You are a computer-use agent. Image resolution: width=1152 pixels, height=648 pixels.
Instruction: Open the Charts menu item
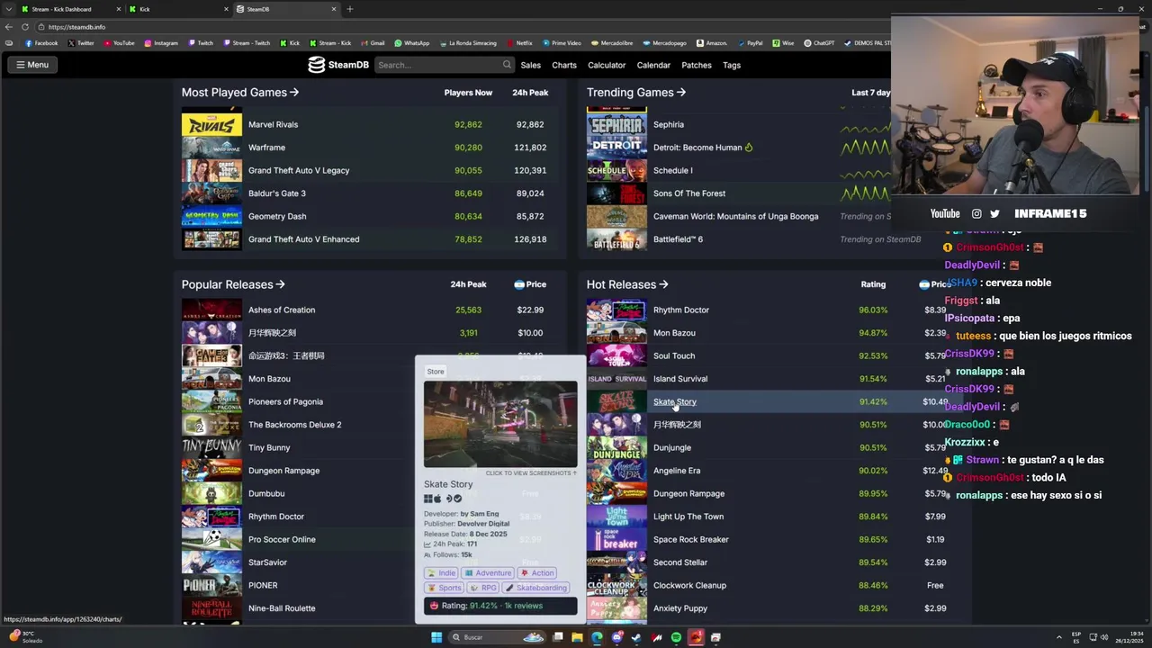[564, 65]
